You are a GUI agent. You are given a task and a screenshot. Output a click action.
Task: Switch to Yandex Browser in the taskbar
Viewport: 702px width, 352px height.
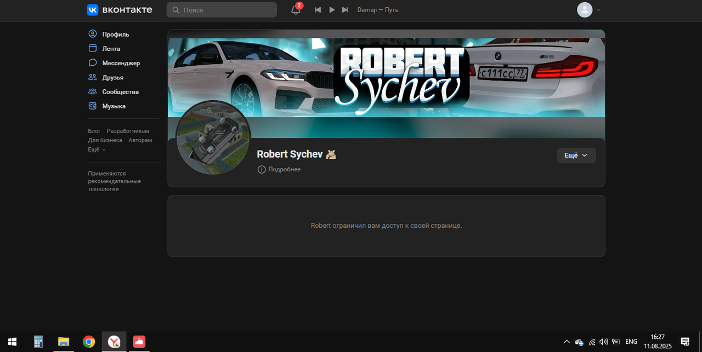[114, 342]
